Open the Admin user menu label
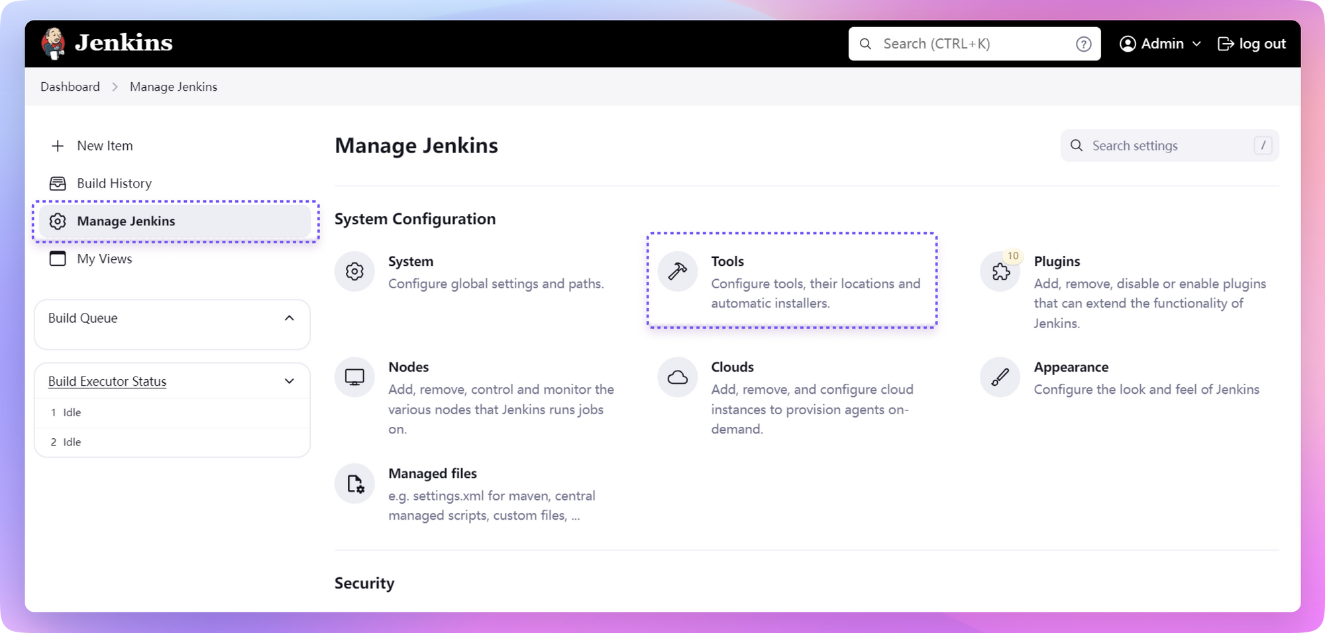Screen dimensions: 1325x633 point(1162,44)
